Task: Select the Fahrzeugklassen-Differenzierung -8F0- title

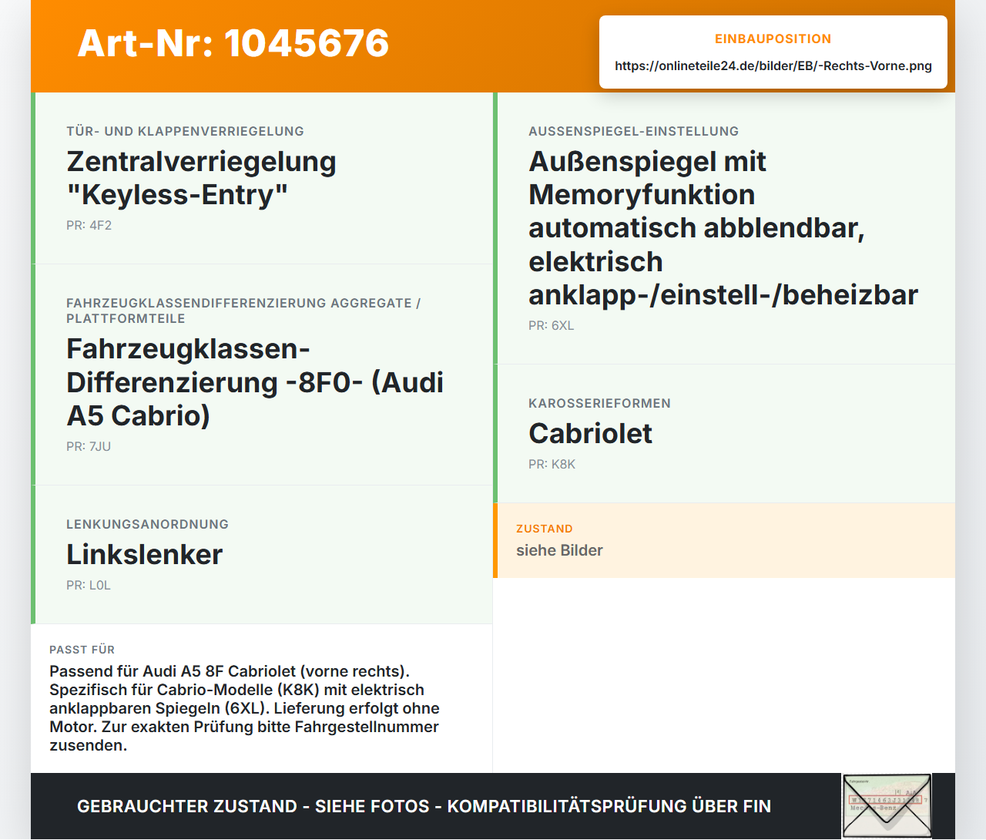Action: tap(255, 382)
